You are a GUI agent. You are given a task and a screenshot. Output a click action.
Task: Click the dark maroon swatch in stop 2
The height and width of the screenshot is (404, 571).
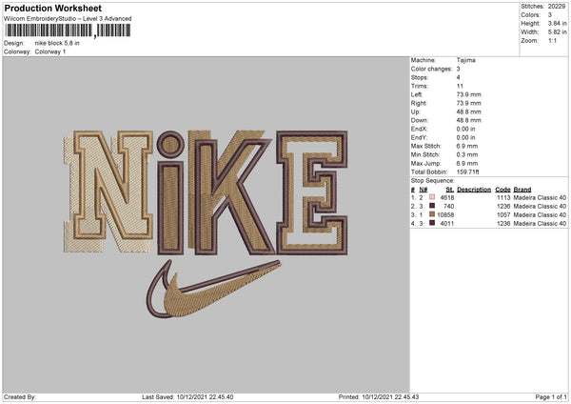point(432,206)
